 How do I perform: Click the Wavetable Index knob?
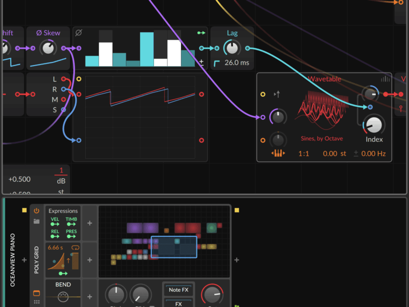click(374, 125)
